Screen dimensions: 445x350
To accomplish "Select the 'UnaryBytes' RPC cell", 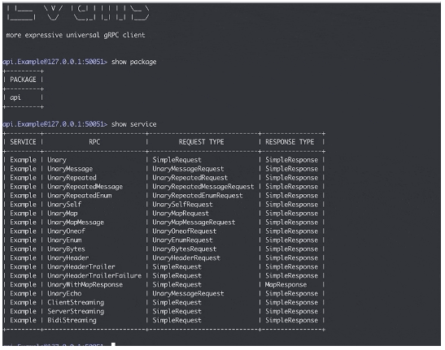I will [x=66, y=249].
